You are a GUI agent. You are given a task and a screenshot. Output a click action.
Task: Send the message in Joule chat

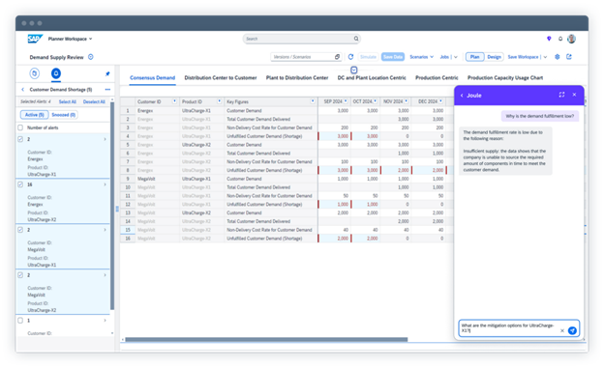click(572, 330)
